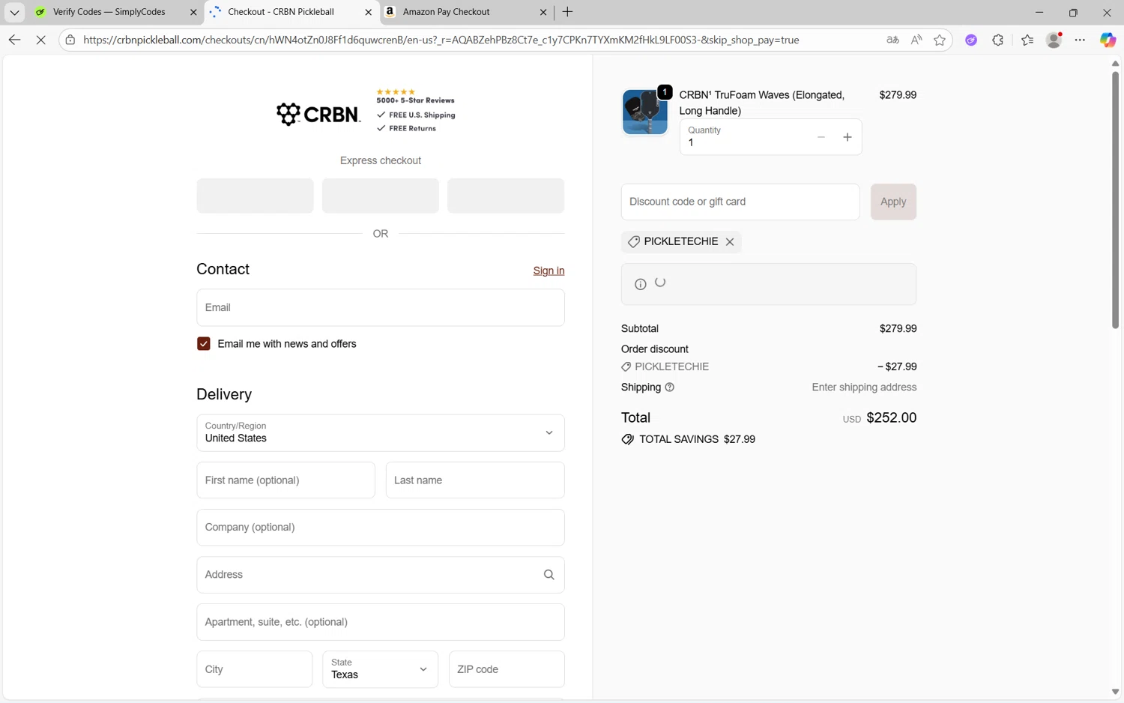Viewport: 1124px width, 703px height.
Task: Open the Copilot sidebar icon
Action: click(x=1108, y=40)
